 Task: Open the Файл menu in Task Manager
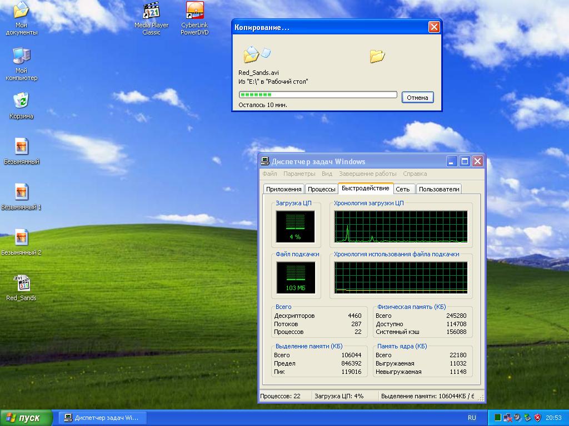[269, 174]
